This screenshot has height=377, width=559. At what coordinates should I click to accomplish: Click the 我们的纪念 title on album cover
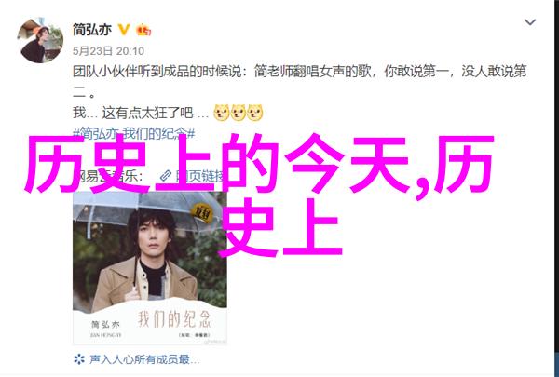click(x=174, y=319)
